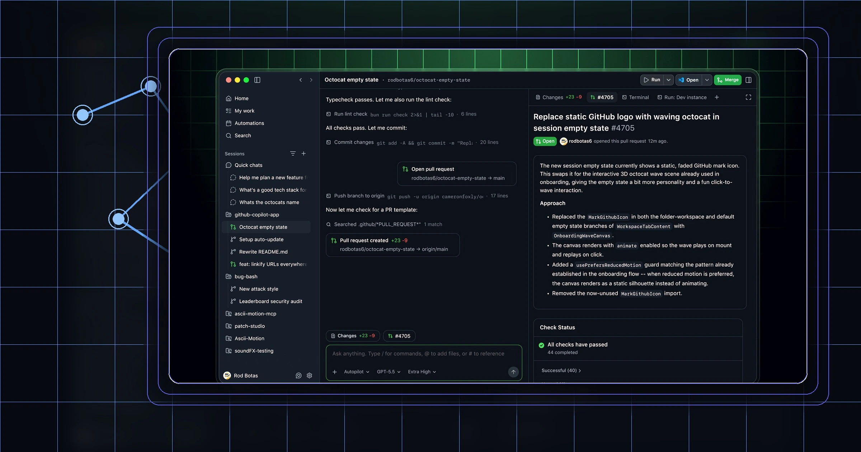Switch to the Terminal tab
The height and width of the screenshot is (452, 861).
click(x=635, y=97)
